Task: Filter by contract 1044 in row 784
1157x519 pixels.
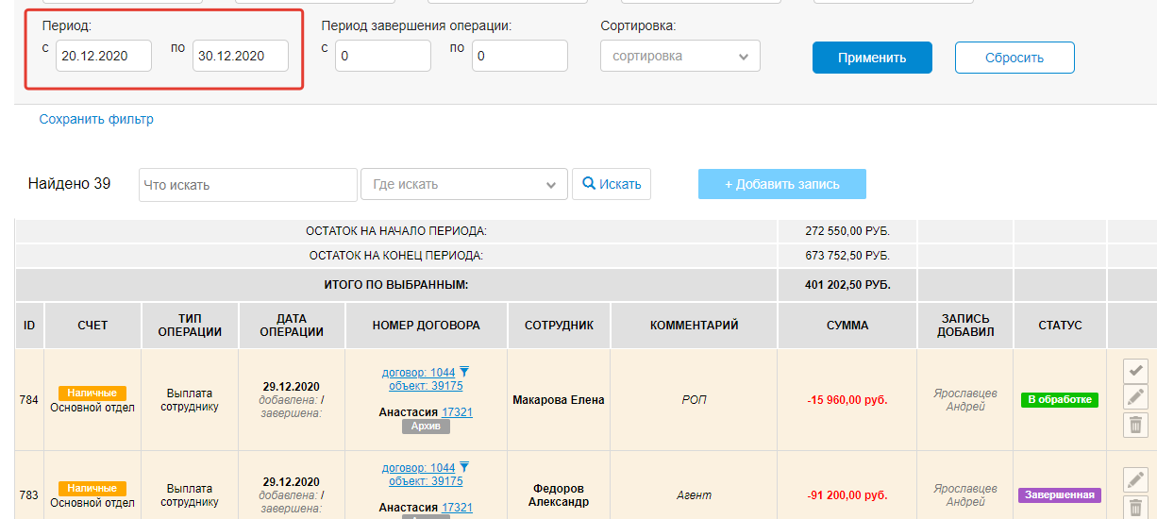Action: pyautogui.click(x=463, y=372)
